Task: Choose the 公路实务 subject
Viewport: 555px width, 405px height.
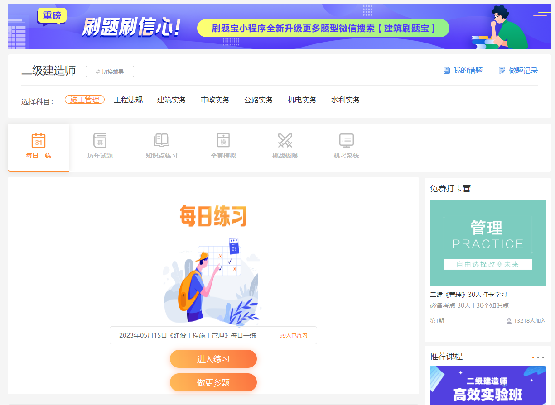Action: 259,100
